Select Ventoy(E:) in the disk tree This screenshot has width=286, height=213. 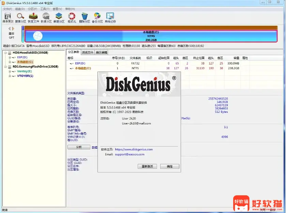tap(25, 71)
